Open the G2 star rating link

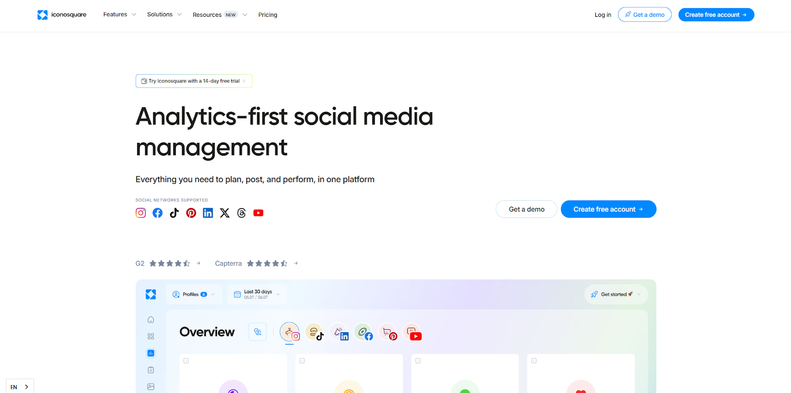pyautogui.click(x=168, y=263)
